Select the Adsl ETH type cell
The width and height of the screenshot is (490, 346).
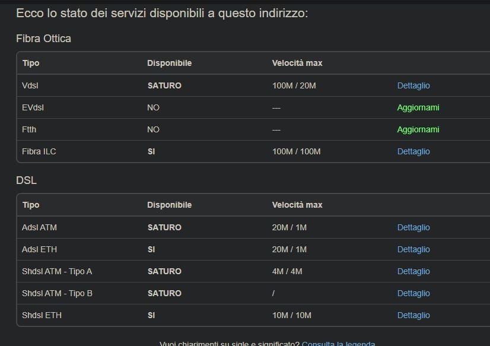pyautogui.click(x=39, y=249)
